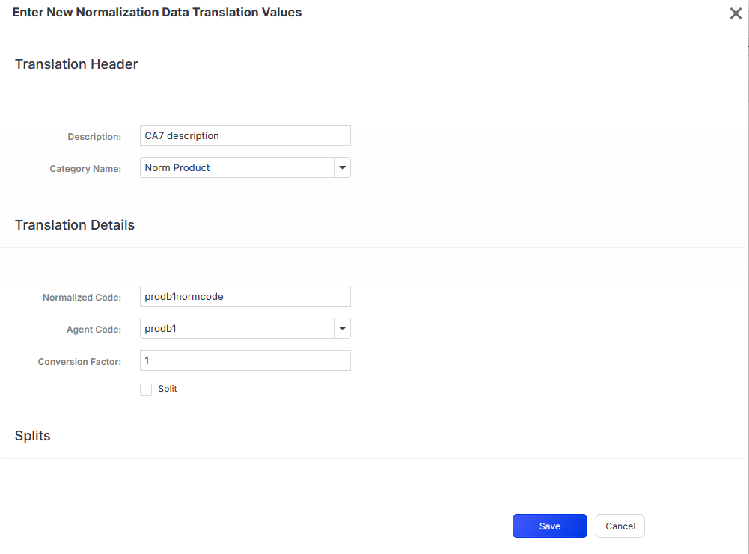Select the Splits section heading
This screenshot has height=554, width=749.
tap(33, 436)
